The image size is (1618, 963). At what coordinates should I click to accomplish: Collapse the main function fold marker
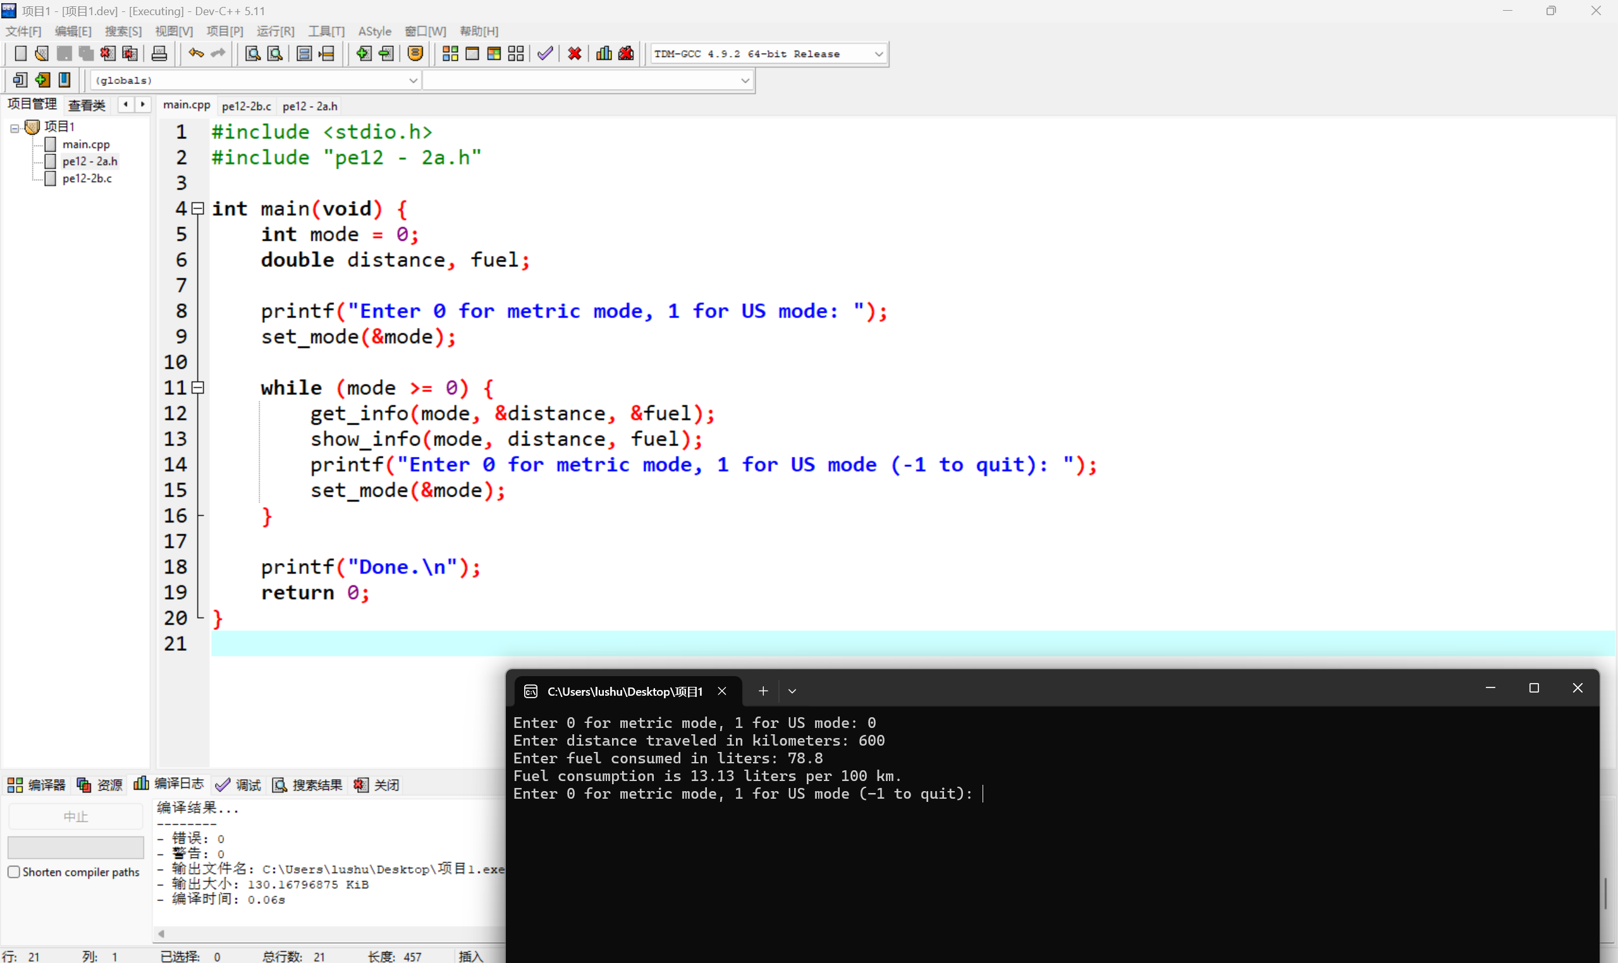[199, 209]
